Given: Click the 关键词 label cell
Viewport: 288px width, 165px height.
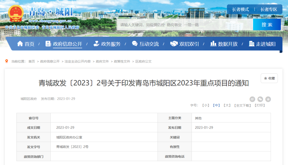Looking at the screenshot, I should [x=175, y=137].
